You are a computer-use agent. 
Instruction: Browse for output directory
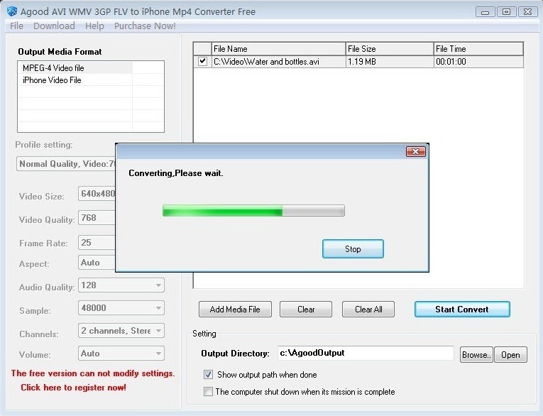(x=476, y=355)
